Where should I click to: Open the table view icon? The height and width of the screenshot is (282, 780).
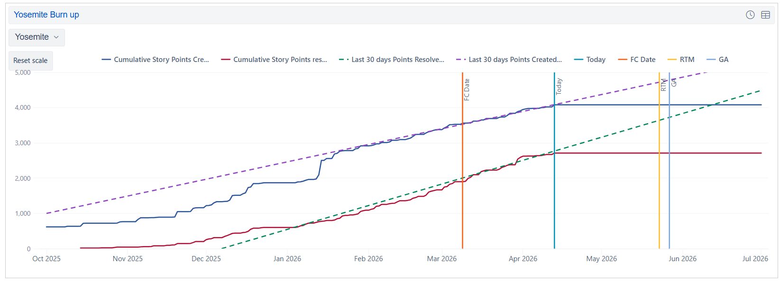(x=765, y=15)
